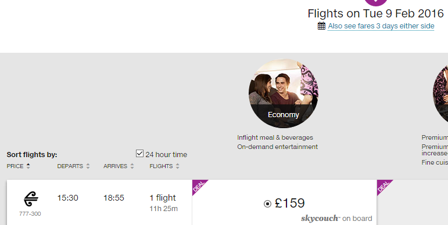
Task: Click the 1 flight details text
Action: [163, 198]
